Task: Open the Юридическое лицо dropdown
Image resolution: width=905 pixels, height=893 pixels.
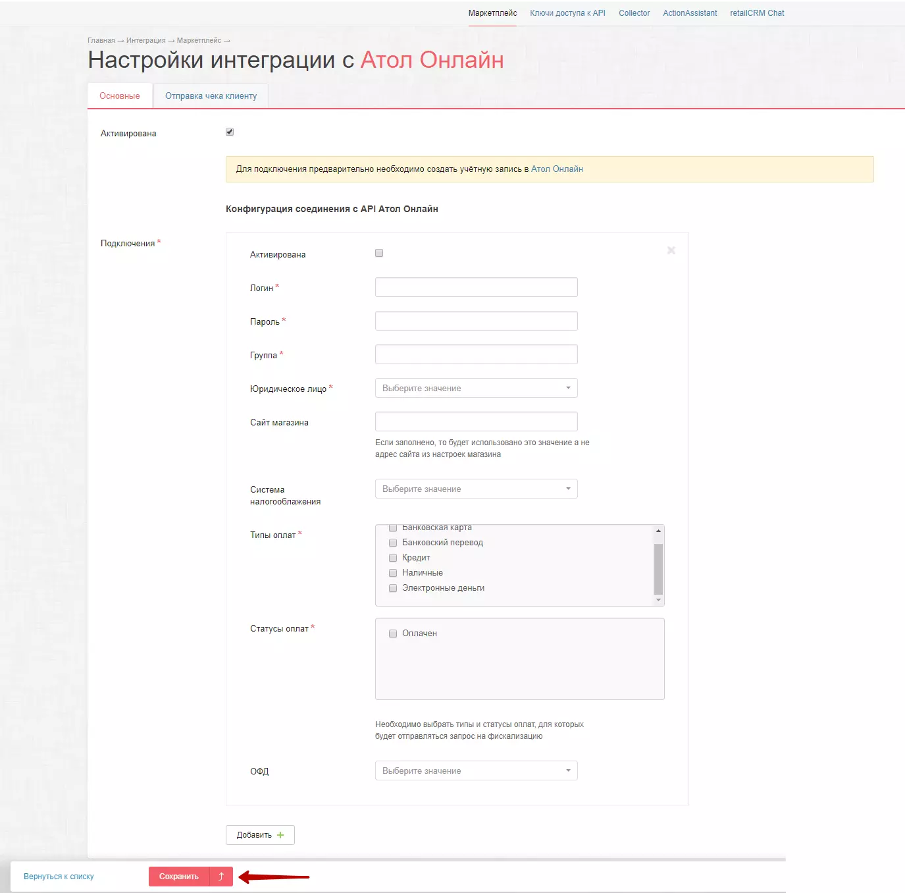Action: (x=477, y=388)
